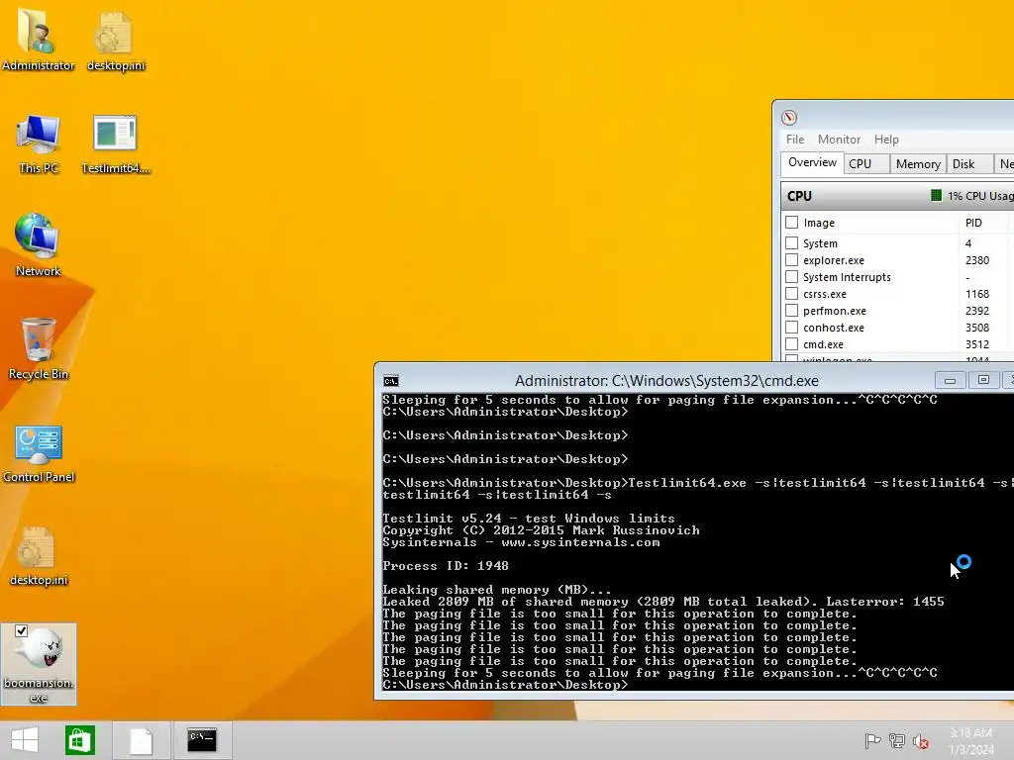Click the 1% CPU Usage indicator
1014x760 pixels.
(972, 196)
